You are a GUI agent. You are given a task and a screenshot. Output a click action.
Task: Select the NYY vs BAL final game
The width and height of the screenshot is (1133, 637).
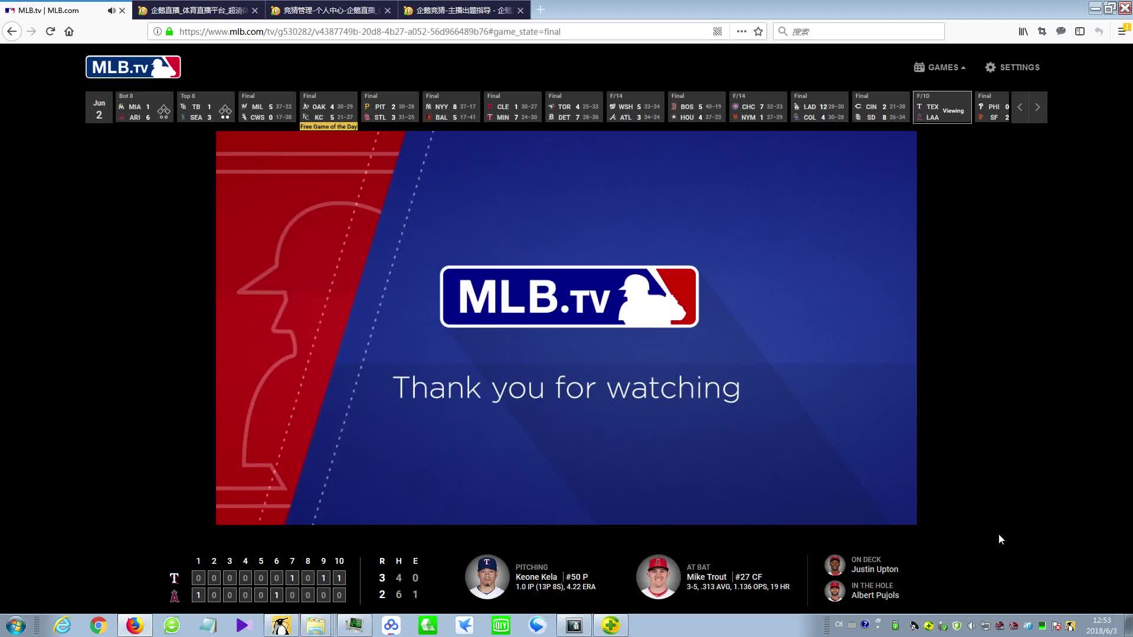(451, 107)
